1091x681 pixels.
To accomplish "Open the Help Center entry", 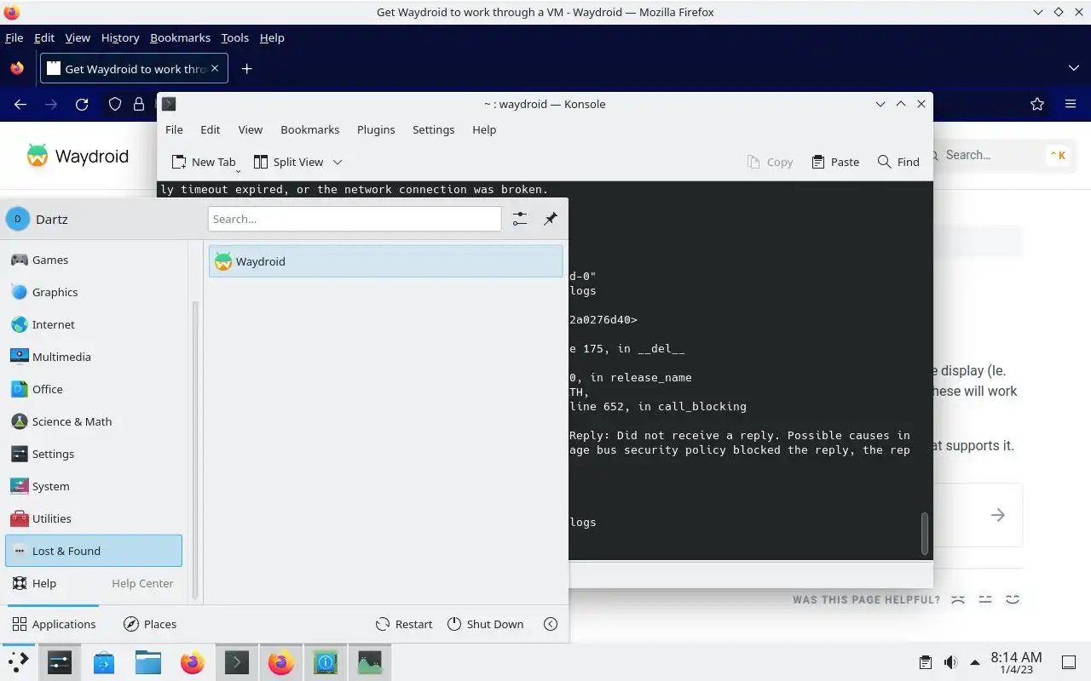I will click(94, 583).
